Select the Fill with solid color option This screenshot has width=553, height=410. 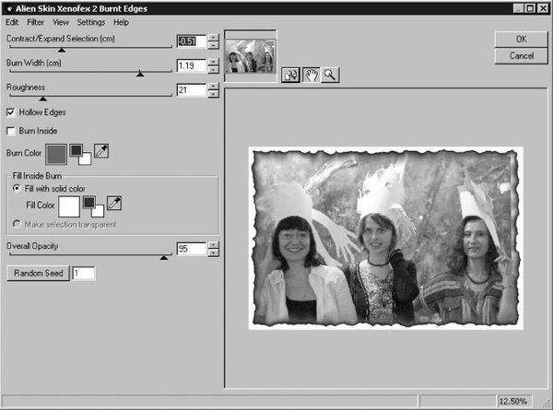coord(17,188)
